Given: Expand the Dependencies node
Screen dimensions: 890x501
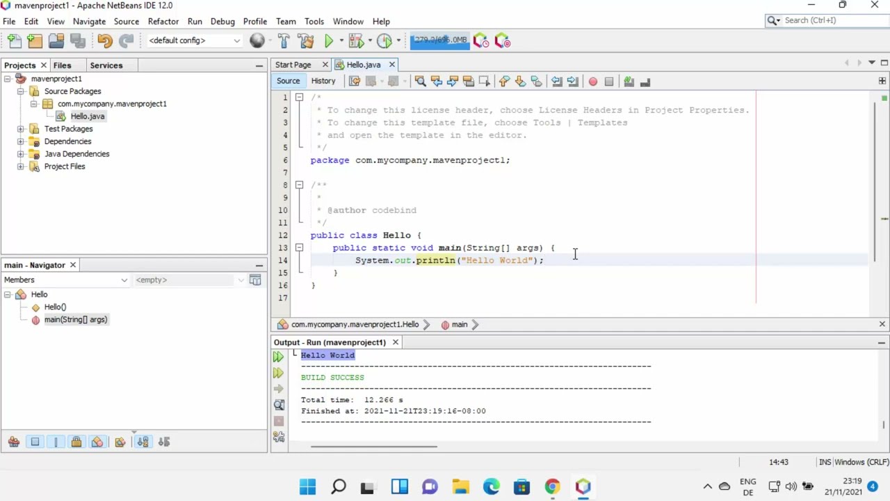Looking at the screenshot, I should pos(21,141).
